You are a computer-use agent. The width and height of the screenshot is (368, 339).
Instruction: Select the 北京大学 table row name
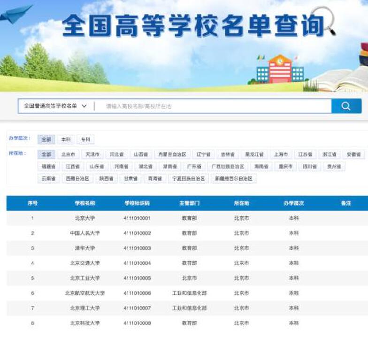pyautogui.click(x=85, y=218)
